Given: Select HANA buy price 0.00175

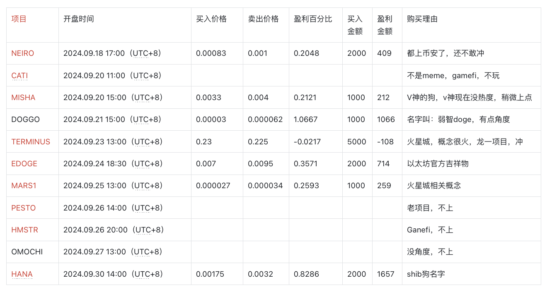Looking at the screenshot, I should pos(211,274).
